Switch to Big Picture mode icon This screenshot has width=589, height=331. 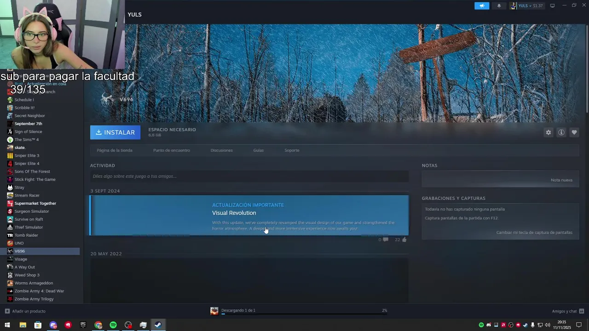tap(552, 6)
